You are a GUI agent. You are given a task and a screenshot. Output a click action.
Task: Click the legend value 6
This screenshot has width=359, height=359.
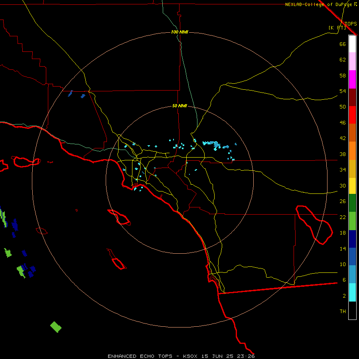tap(344, 280)
